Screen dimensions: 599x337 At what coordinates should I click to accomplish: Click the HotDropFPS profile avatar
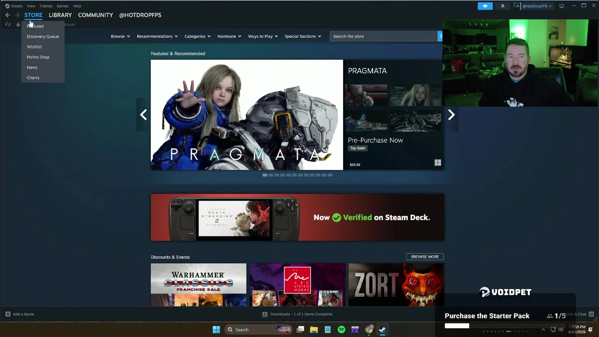518,6
